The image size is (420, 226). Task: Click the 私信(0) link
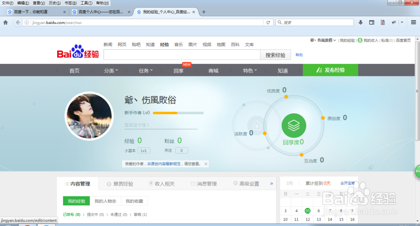pos(387,40)
